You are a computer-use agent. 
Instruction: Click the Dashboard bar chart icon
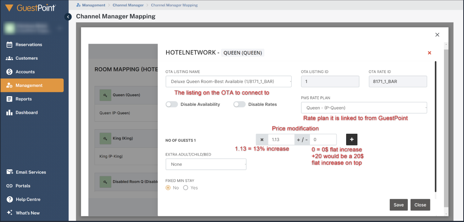click(9, 112)
